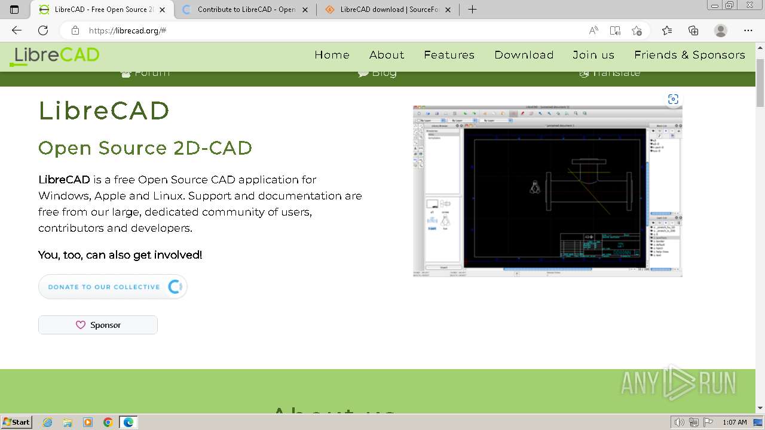Open Friends & Sponsors menu item

coord(690,55)
